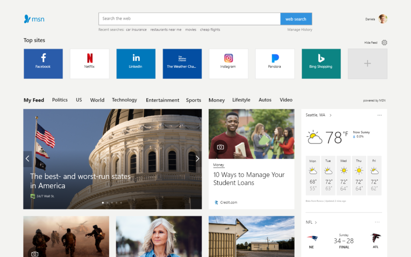
Task: Click Thursday forecast column
Action: 359,175
